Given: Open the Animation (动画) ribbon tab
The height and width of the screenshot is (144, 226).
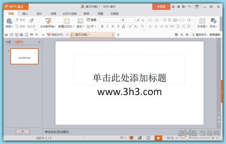Looking at the screenshot, I should (x=53, y=14).
